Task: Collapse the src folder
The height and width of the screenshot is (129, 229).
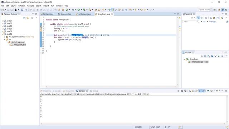Action: click(5, 39)
